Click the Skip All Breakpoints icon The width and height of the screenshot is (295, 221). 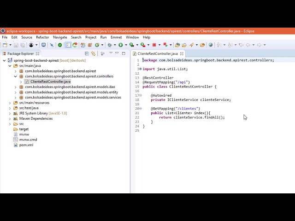point(52,45)
